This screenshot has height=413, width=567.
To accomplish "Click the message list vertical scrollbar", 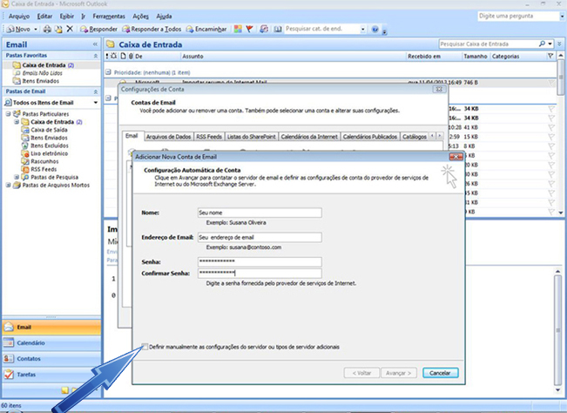I will point(561,134).
